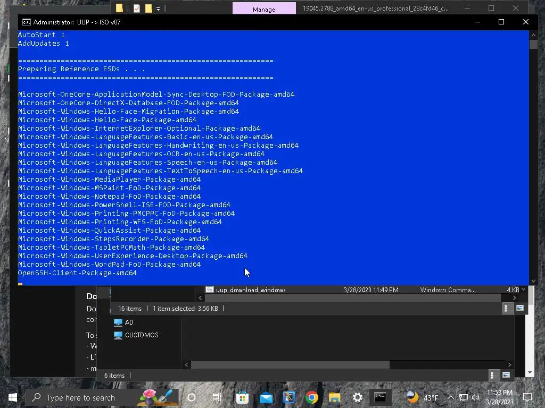
Task: Click the New Folder quick access icon
Action: [x=148, y=8]
